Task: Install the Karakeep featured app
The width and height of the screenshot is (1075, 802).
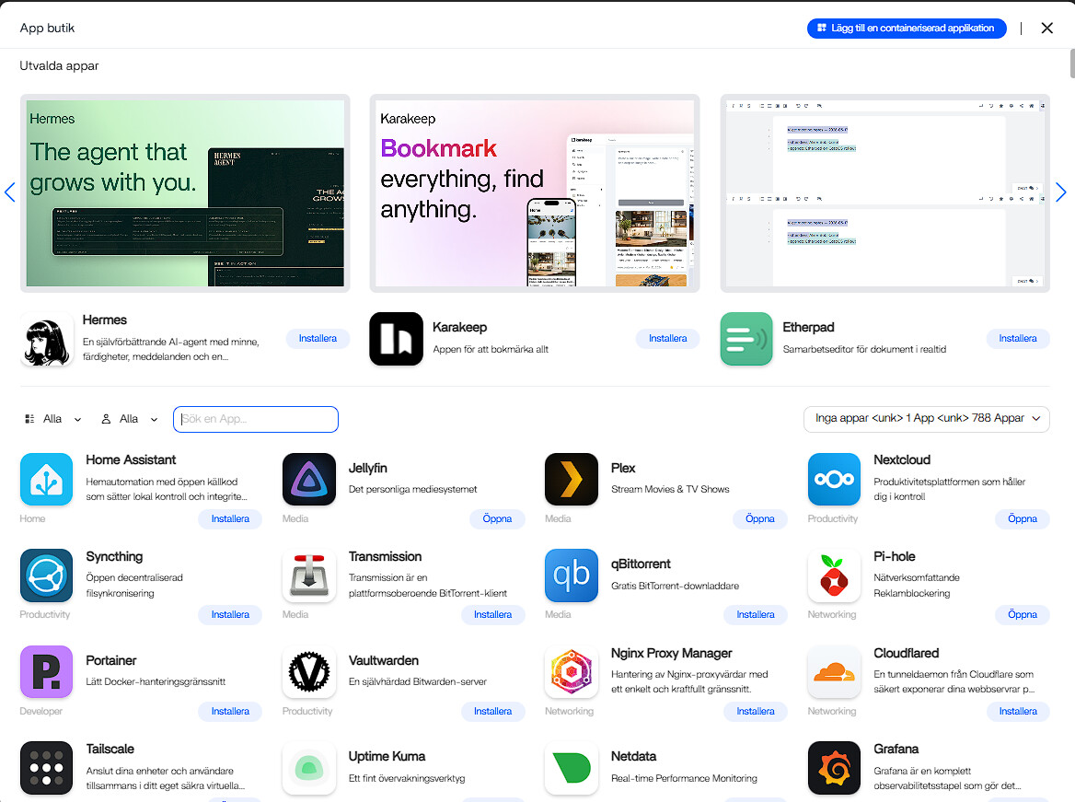Action: pos(668,338)
